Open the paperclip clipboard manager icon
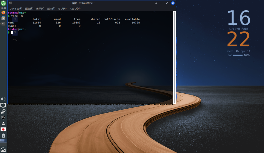 (3, 111)
